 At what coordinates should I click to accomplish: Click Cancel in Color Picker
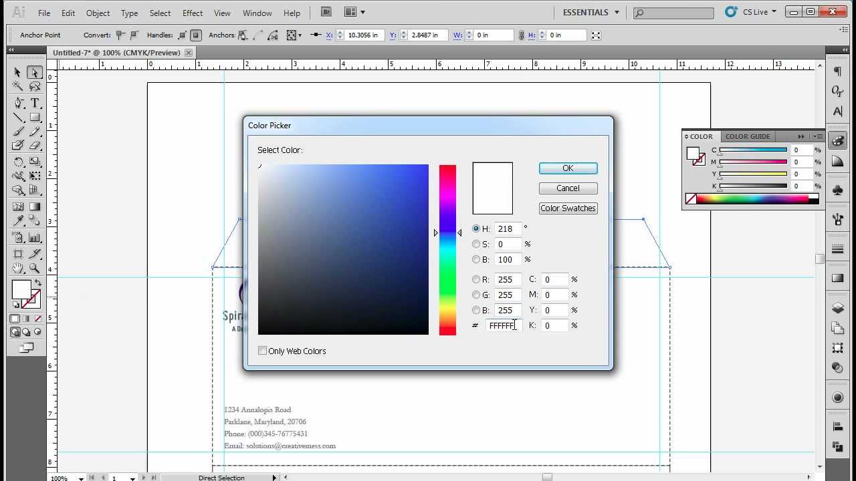tap(568, 188)
